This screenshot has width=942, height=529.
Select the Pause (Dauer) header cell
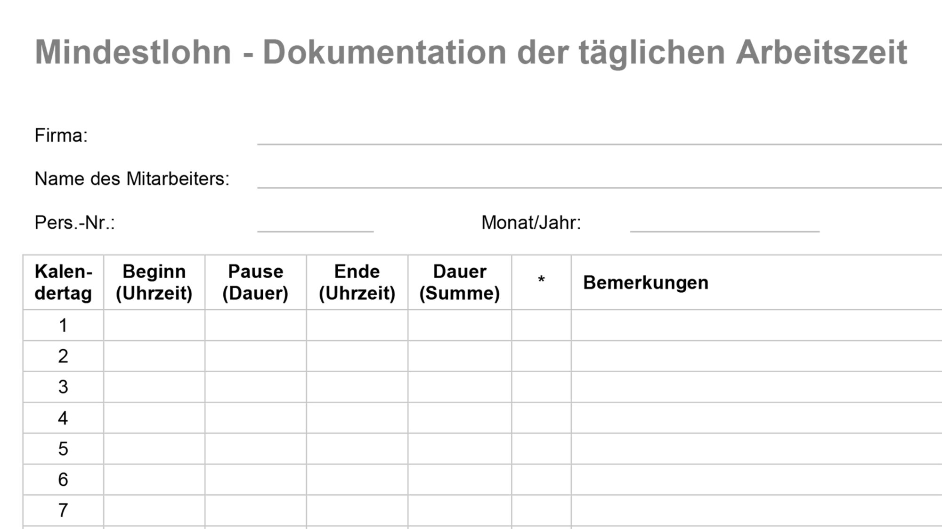click(255, 282)
